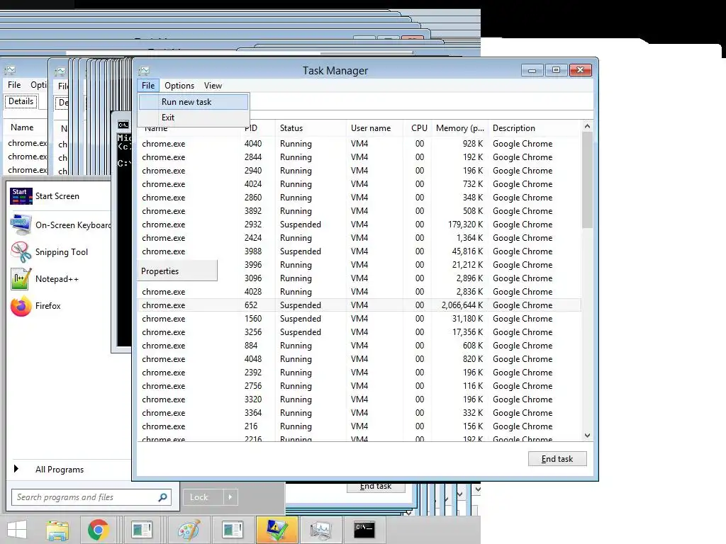This screenshot has width=726, height=544.
Task: Click the Task Manager title bar icon
Action: pyautogui.click(x=144, y=71)
